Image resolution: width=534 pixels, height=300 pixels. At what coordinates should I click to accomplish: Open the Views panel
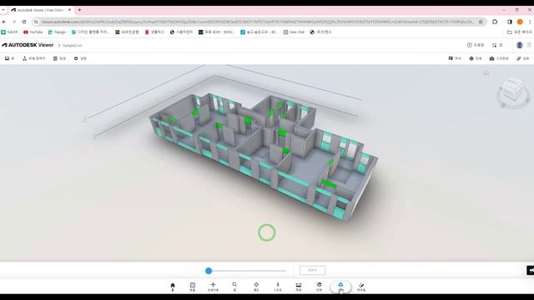tap(9, 58)
